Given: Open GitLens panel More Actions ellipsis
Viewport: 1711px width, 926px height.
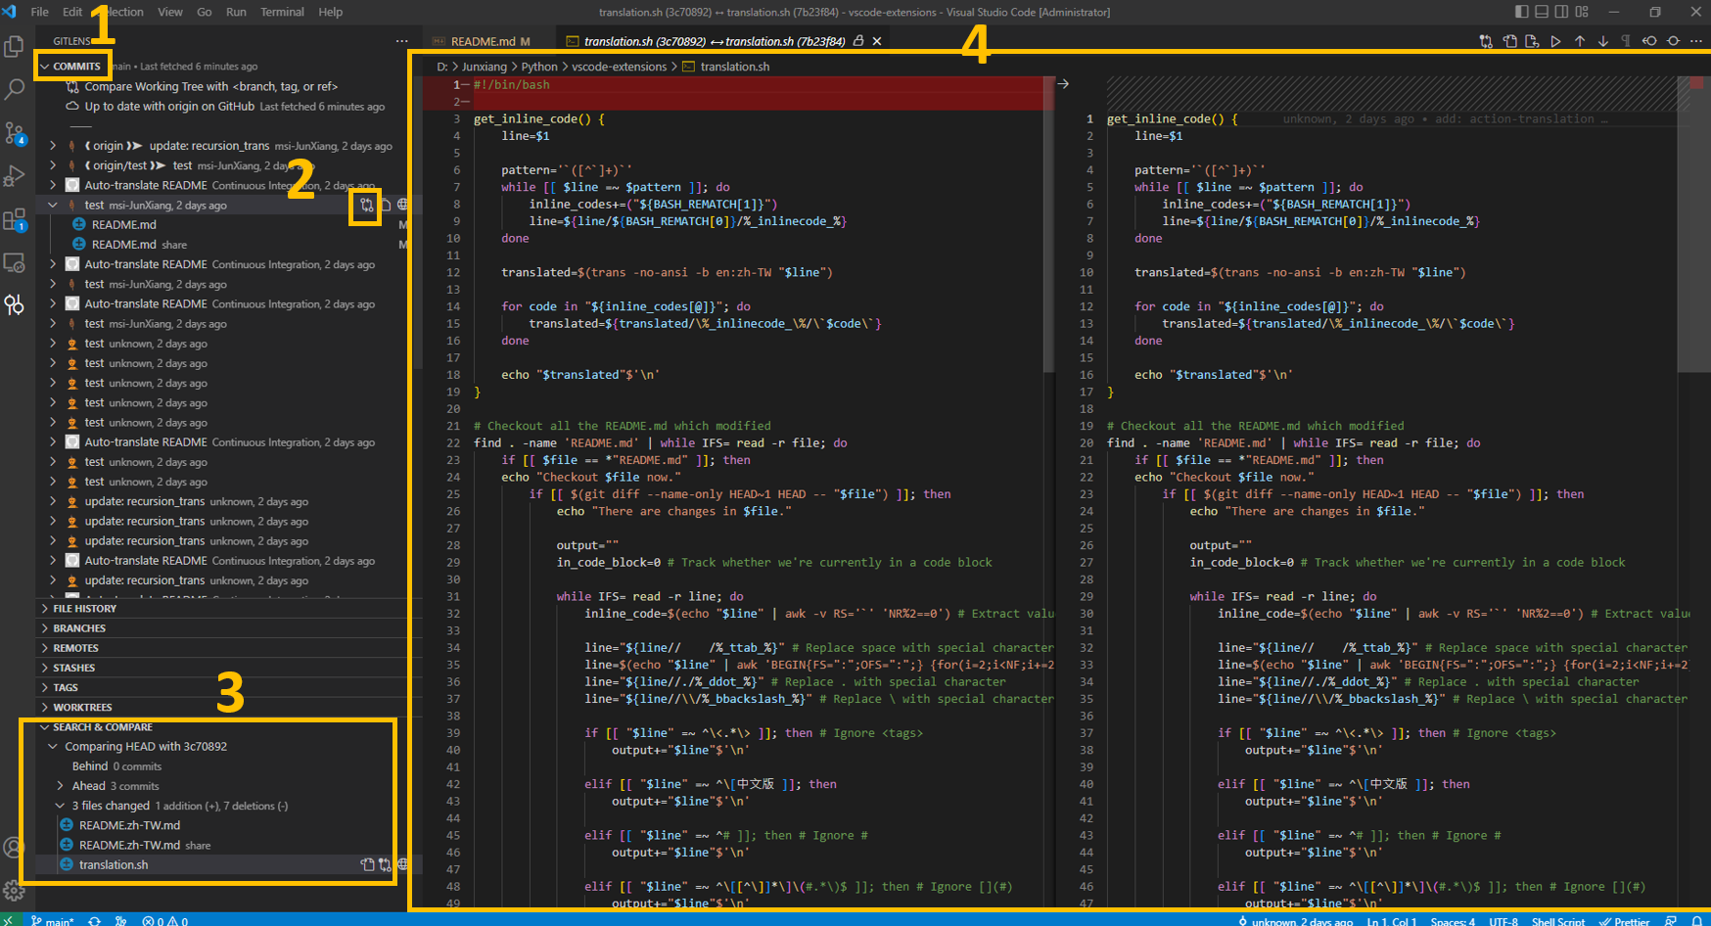Looking at the screenshot, I should click(401, 41).
